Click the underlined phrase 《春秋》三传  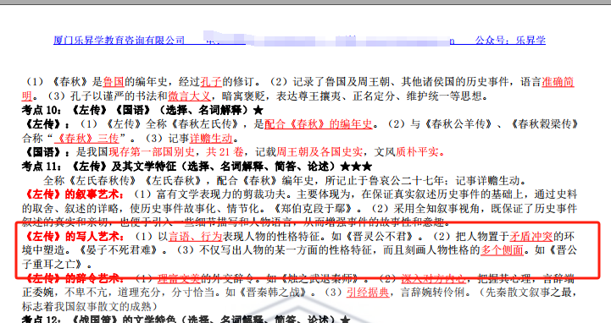[86, 138]
